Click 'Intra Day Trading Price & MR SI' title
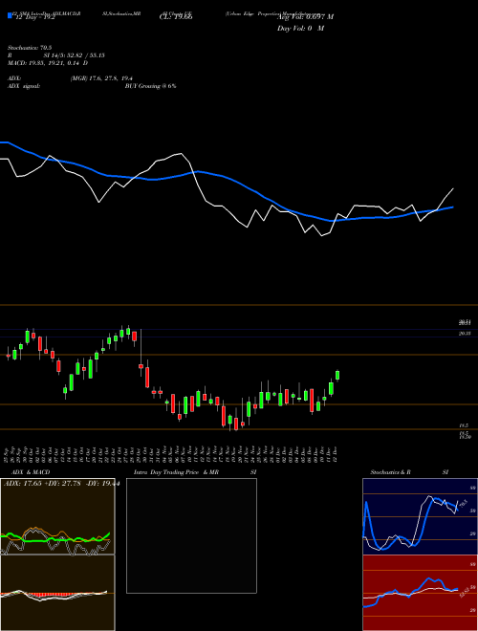The image size is (478, 631). click(195, 472)
